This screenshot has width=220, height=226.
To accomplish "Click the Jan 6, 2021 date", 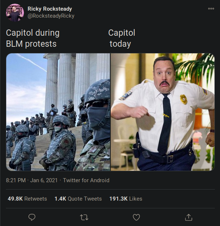I will click(x=44, y=180).
